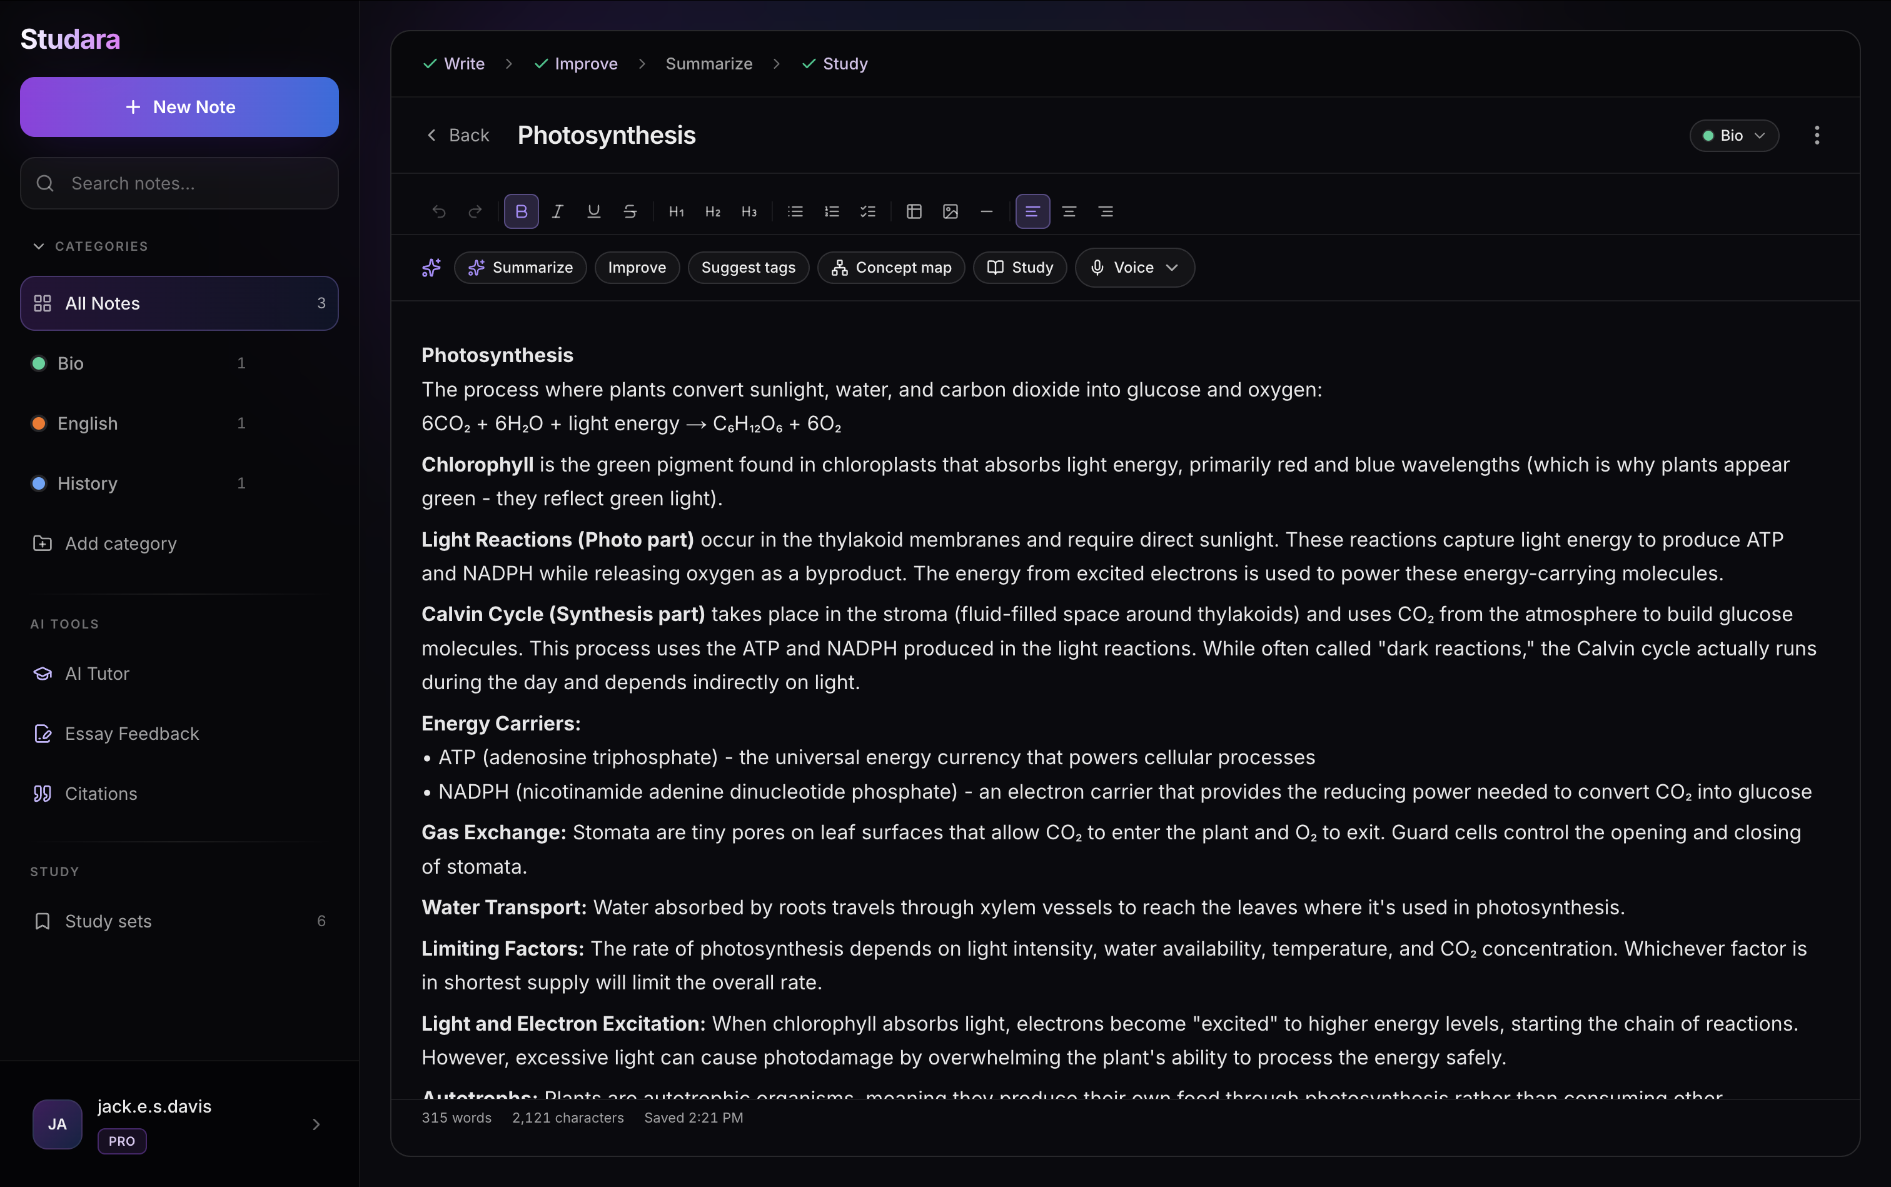Click the green Bio color dot in sidebar
The width and height of the screenshot is (1891, 1187).
[x=39, y=363]
